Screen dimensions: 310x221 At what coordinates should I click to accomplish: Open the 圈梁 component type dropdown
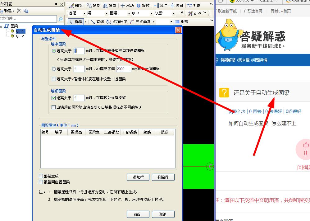(x=129, y=13)
